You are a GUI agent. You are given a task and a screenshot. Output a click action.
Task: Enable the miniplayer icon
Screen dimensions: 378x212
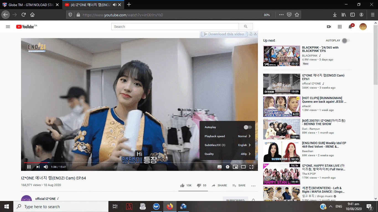[x=235, y=167]
